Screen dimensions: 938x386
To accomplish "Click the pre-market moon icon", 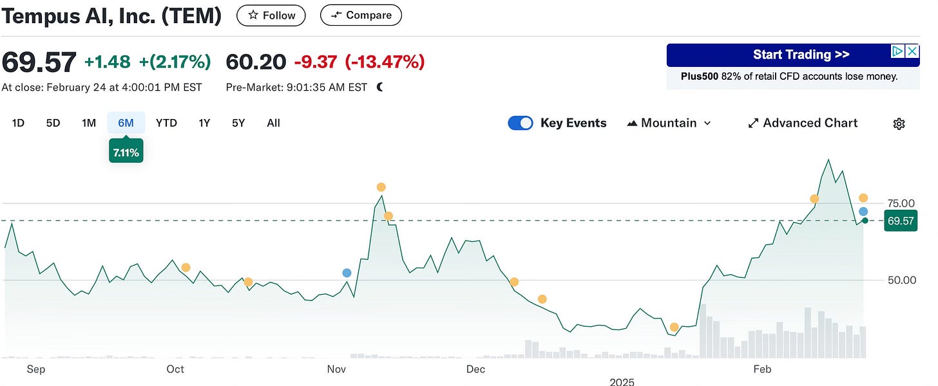I will click(379, 87).
